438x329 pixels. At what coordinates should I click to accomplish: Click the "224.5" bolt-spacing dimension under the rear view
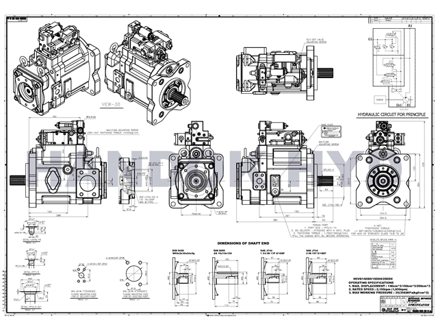pos(383,213)
